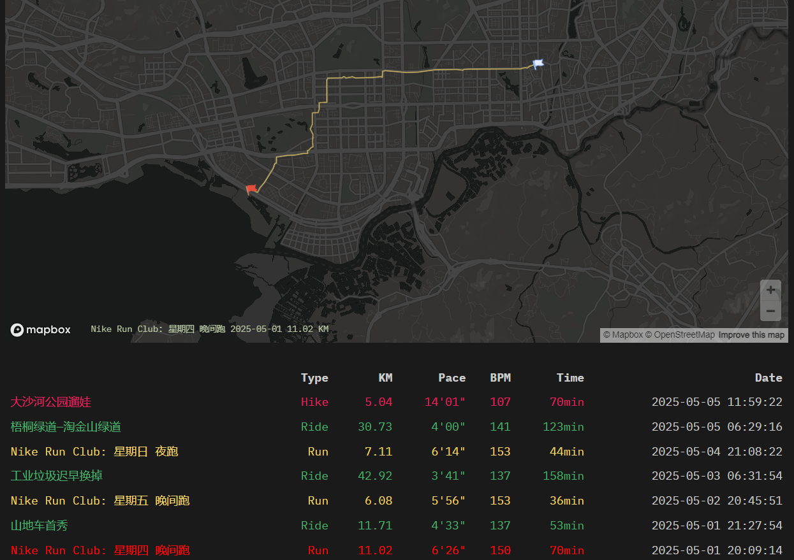
Task: Open the © OpenStreetMap attribution link
Action: coord(680,335)
